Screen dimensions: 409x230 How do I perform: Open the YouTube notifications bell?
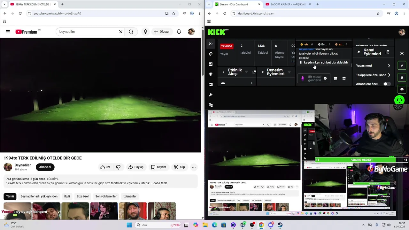pyautogui.click(x=179, y=32)
